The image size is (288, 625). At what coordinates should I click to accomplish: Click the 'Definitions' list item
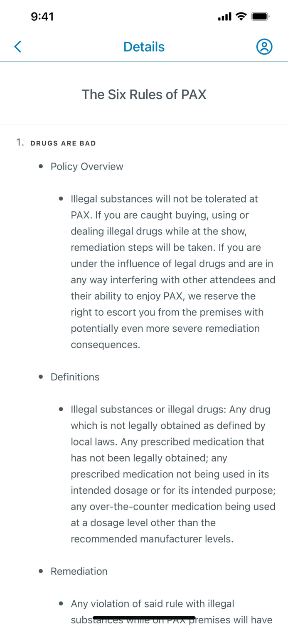[x=75, y=377]
